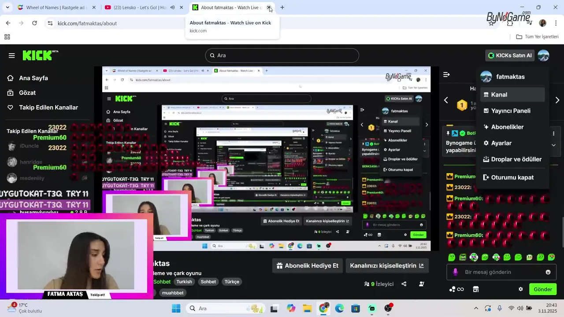Click the Ana Sayfa home icon
This screenshot has height=317, width=564.
click(11, 78)
